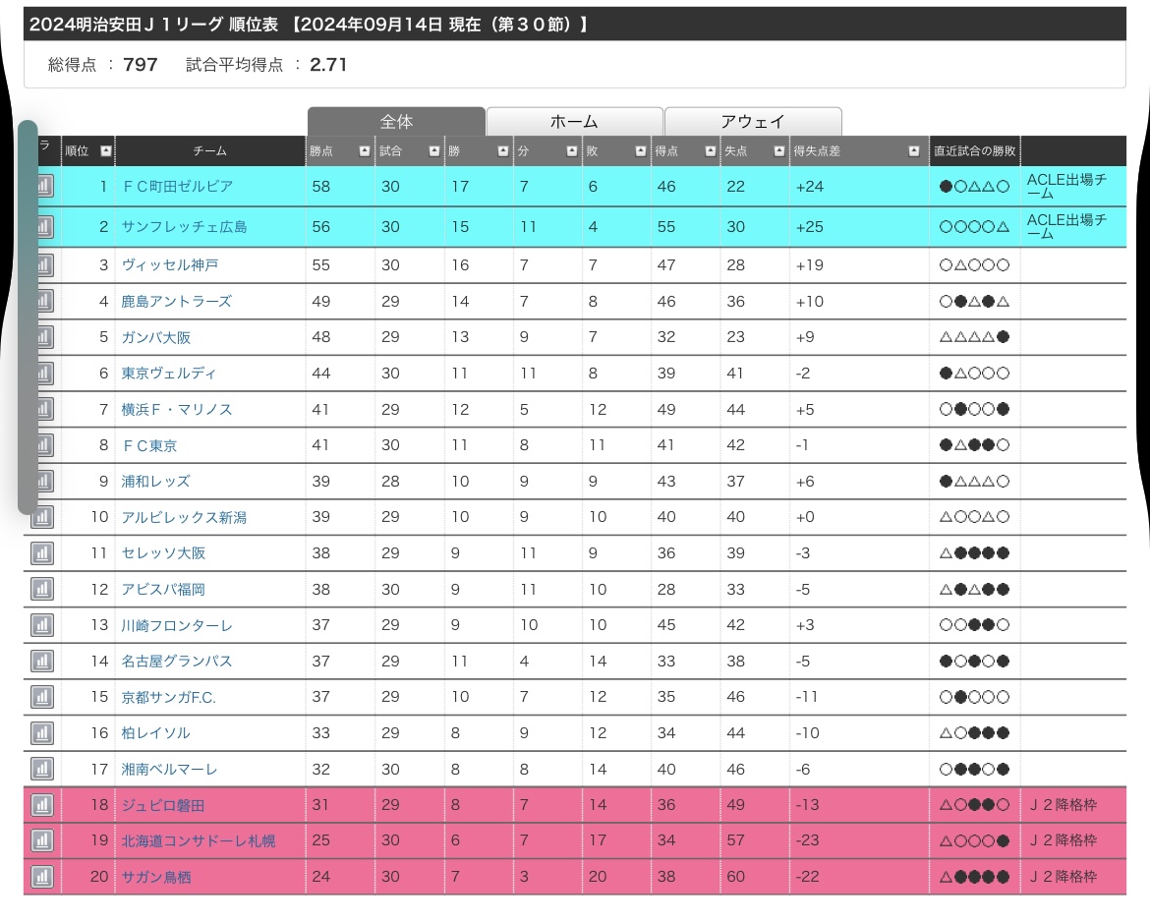Image resolution: width=1150 pixels, height=924 pixels.
Task: Select the 全体 tab
Action: (396, 122)
